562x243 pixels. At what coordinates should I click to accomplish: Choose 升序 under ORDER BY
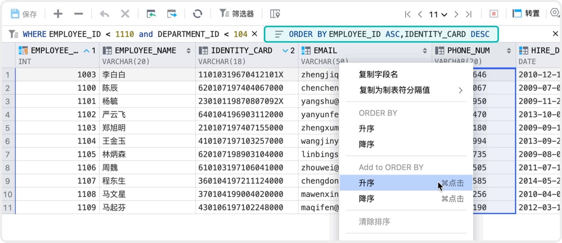pos(406,129)
